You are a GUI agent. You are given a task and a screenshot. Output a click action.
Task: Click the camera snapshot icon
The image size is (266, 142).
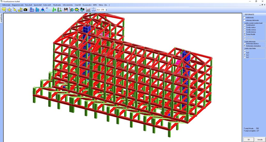26,10
